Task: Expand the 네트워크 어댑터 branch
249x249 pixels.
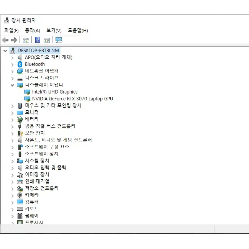Action: point(13,72)
